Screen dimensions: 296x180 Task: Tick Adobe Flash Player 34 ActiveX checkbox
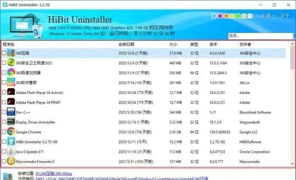pyautogui.click(x=4, y=92)
